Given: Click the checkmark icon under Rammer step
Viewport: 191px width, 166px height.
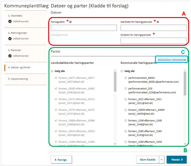Looking at the screenshot, I should (10, 56).
